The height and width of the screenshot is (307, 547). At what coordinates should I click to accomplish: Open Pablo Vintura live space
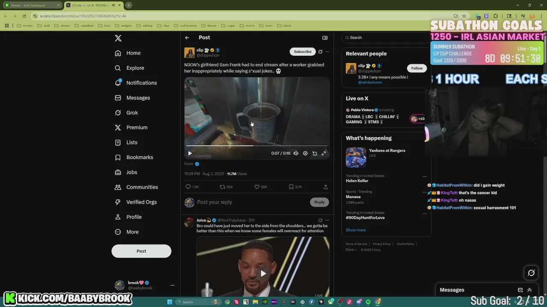pos(385,116)
